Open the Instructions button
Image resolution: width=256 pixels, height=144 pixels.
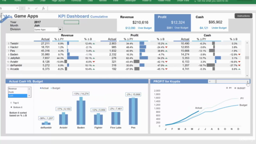coord(244,16)
